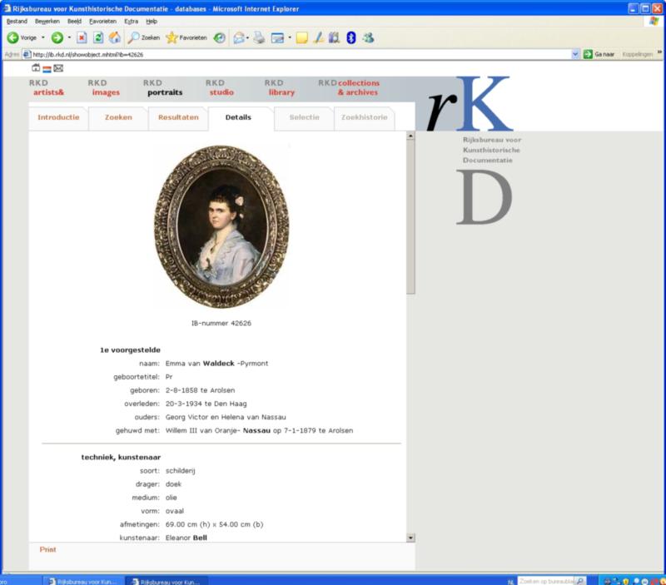Image resolution: width=666 pixels, height=585 pixels.
Task: Open the Extra menu
Action: (132, 22)
